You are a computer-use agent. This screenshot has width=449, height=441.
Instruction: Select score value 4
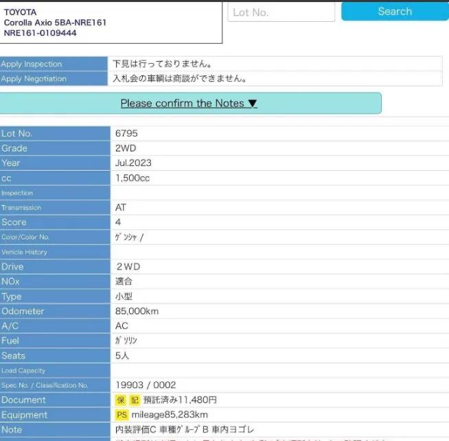(x=118, y=222)
